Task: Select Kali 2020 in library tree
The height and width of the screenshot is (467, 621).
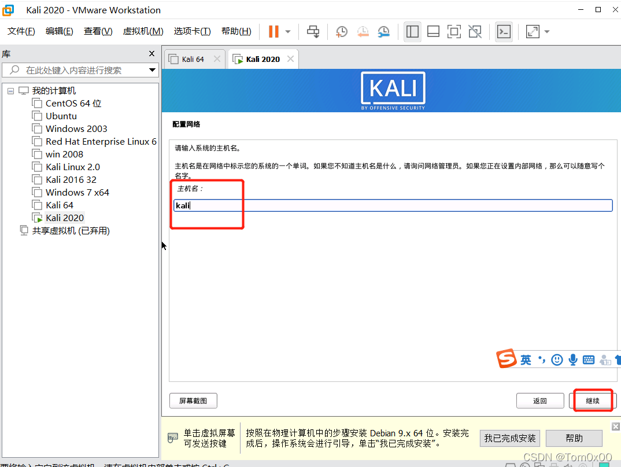Action: pyautogui.click(x=65, y=218)
